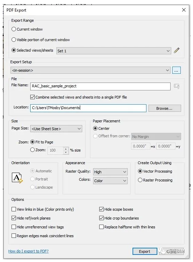
Task: Select Landscape orientation
Action: pos(32,187)
